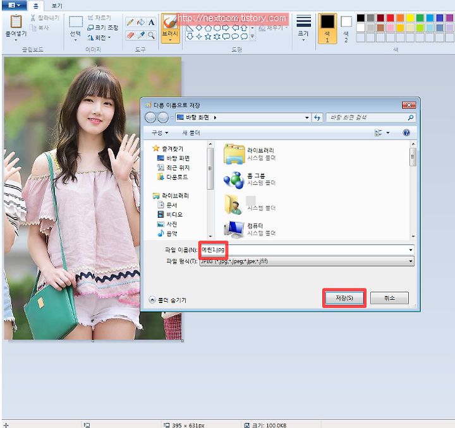
Task: Click the 크기 조정 resize icon
Action: [x=90, y=28]
